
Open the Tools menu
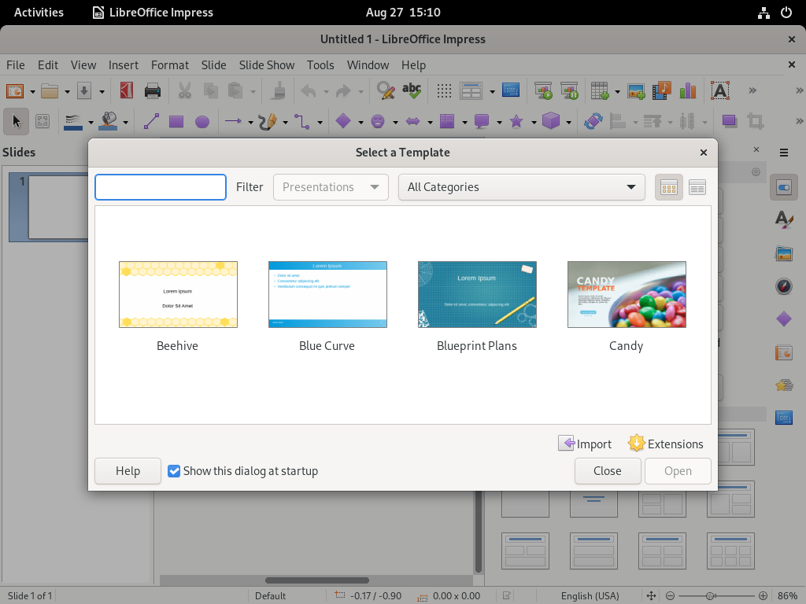click(x=320, y=65)
